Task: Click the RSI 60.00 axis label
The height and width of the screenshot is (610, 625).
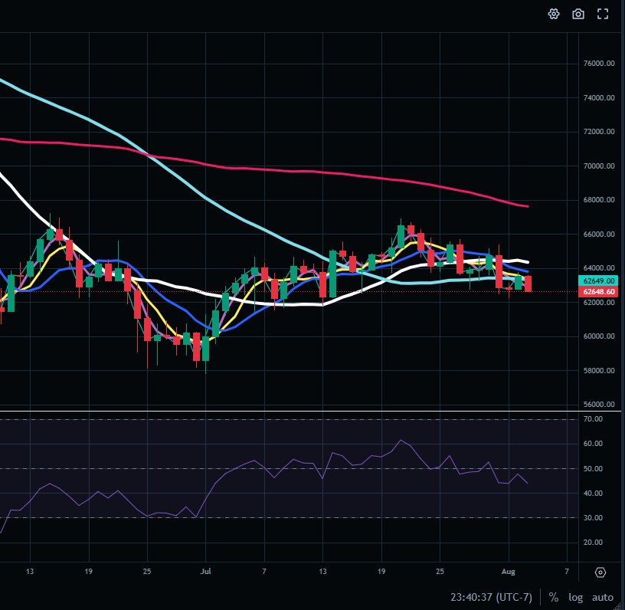Action: (x=593, y=444)
